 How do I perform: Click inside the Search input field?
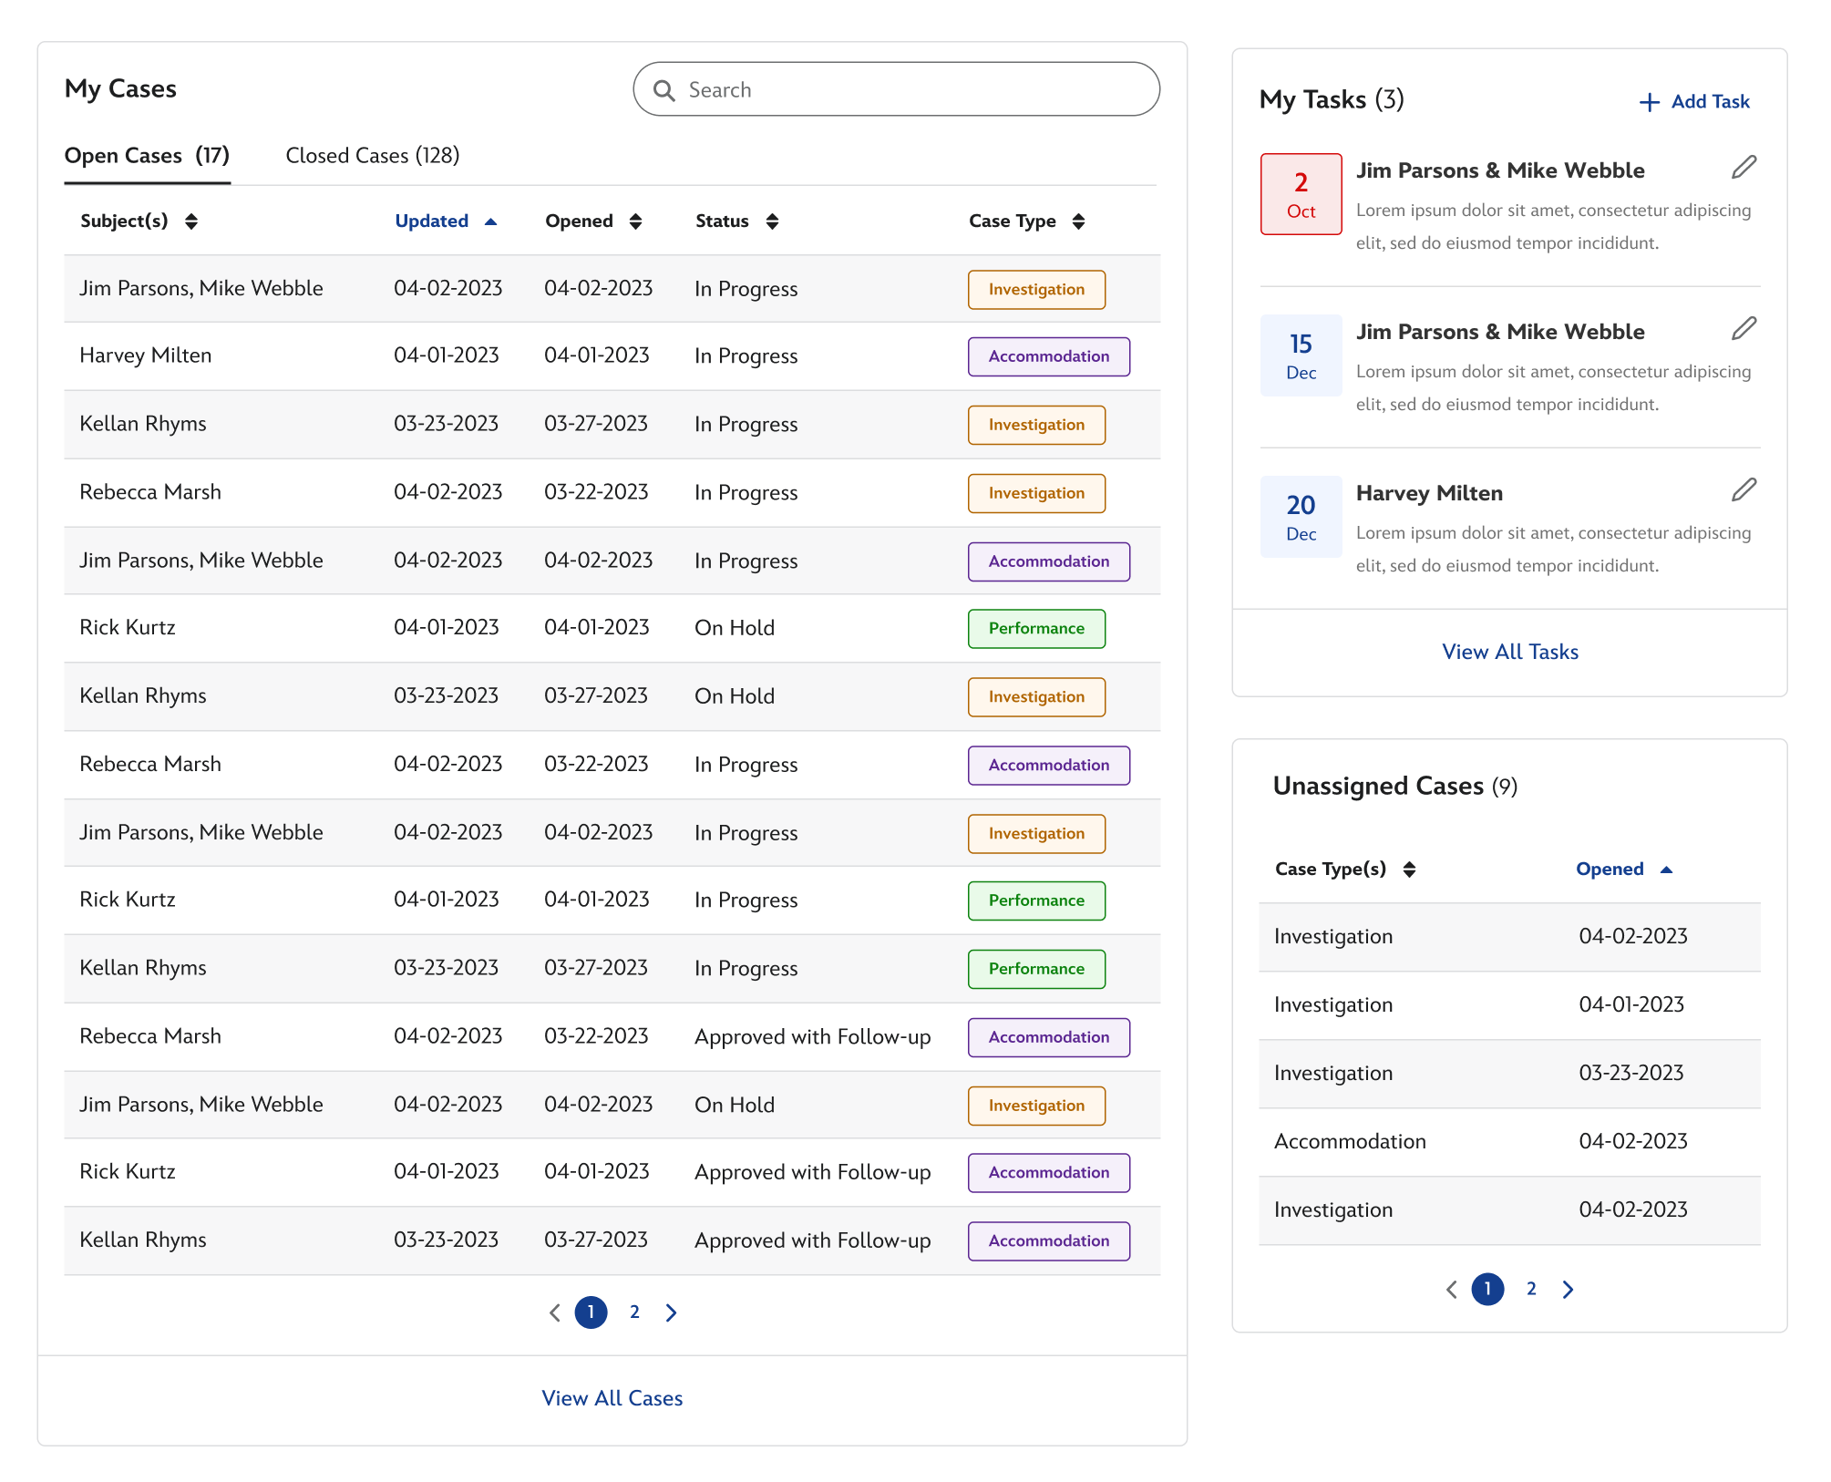pos(911,90)
